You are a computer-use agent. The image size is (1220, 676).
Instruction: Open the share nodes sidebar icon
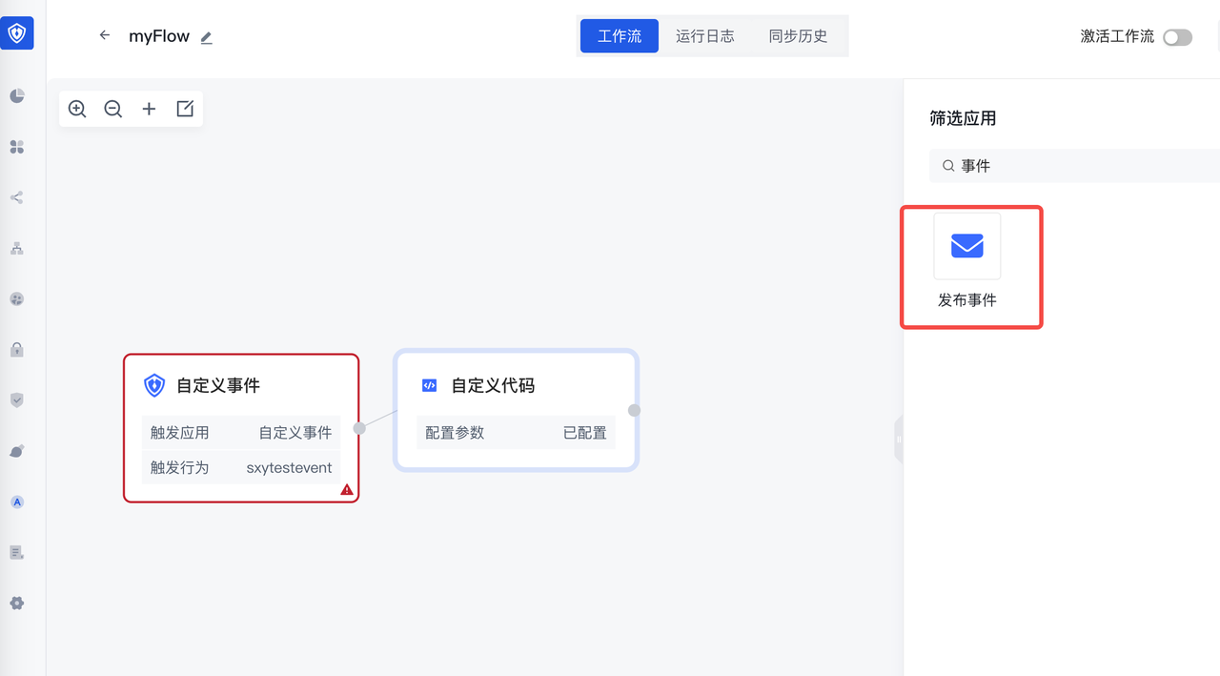point(17,197)
